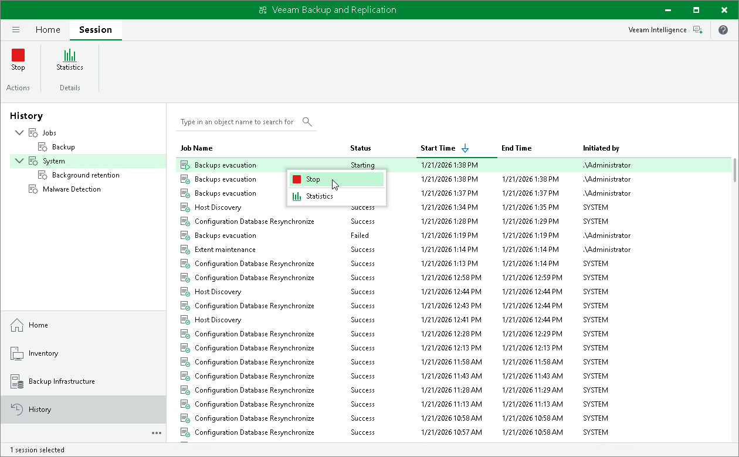Click the Starting status cell

point(362,165)
